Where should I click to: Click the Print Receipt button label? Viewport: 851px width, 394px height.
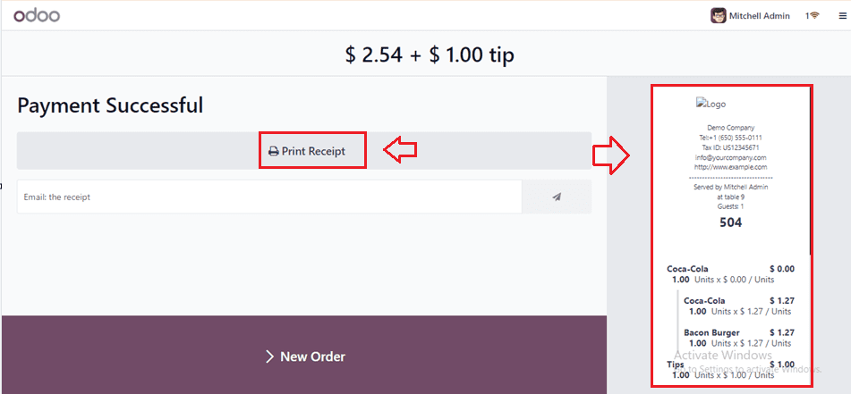(313, 151)
